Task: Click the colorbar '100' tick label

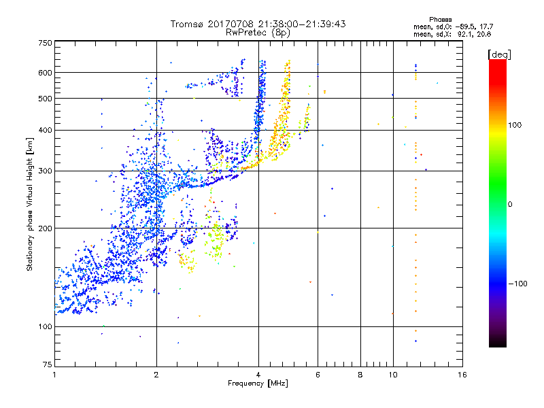Action: coord(515,125)
